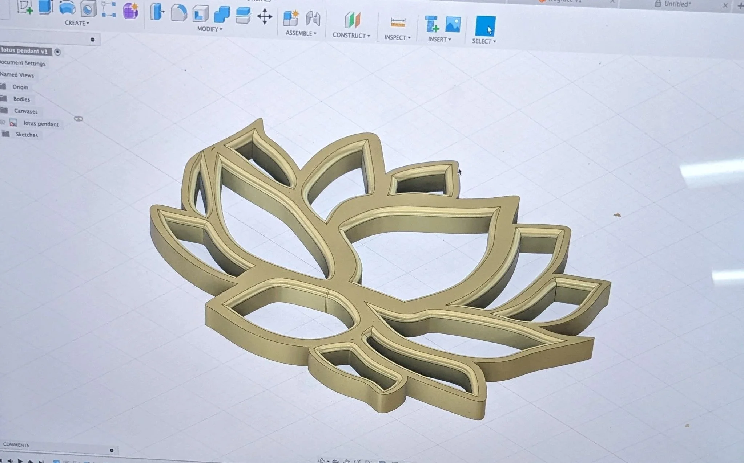Open the CREATE dropdown menu
The height and width of the screenshot is (463, 744).
77,23
